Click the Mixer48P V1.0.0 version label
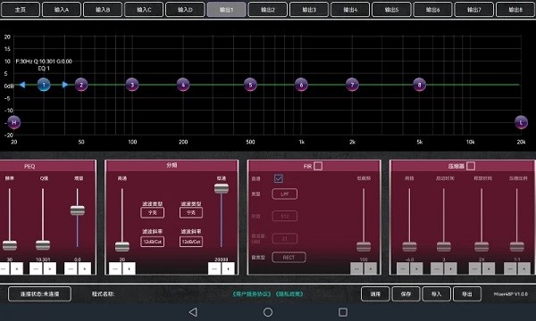536x321 pixels. pyautogui.click(x=510, y=293)
